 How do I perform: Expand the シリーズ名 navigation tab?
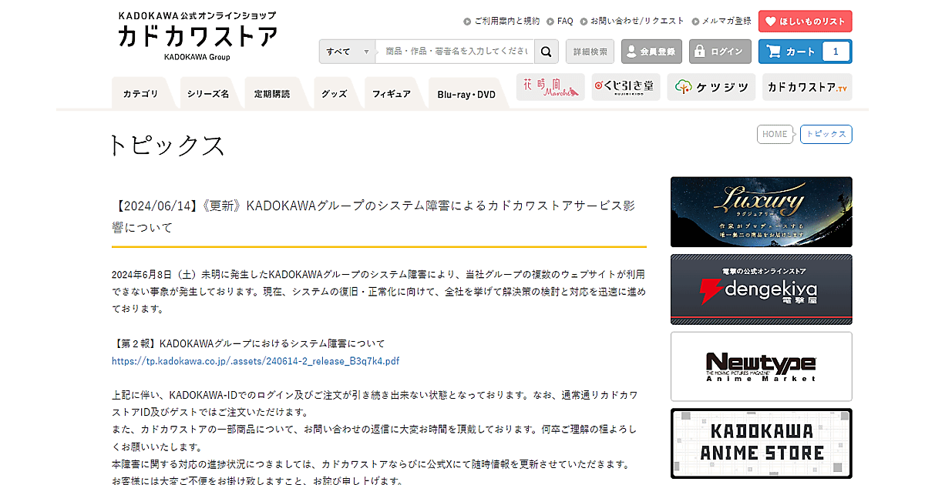click(207, 94)
